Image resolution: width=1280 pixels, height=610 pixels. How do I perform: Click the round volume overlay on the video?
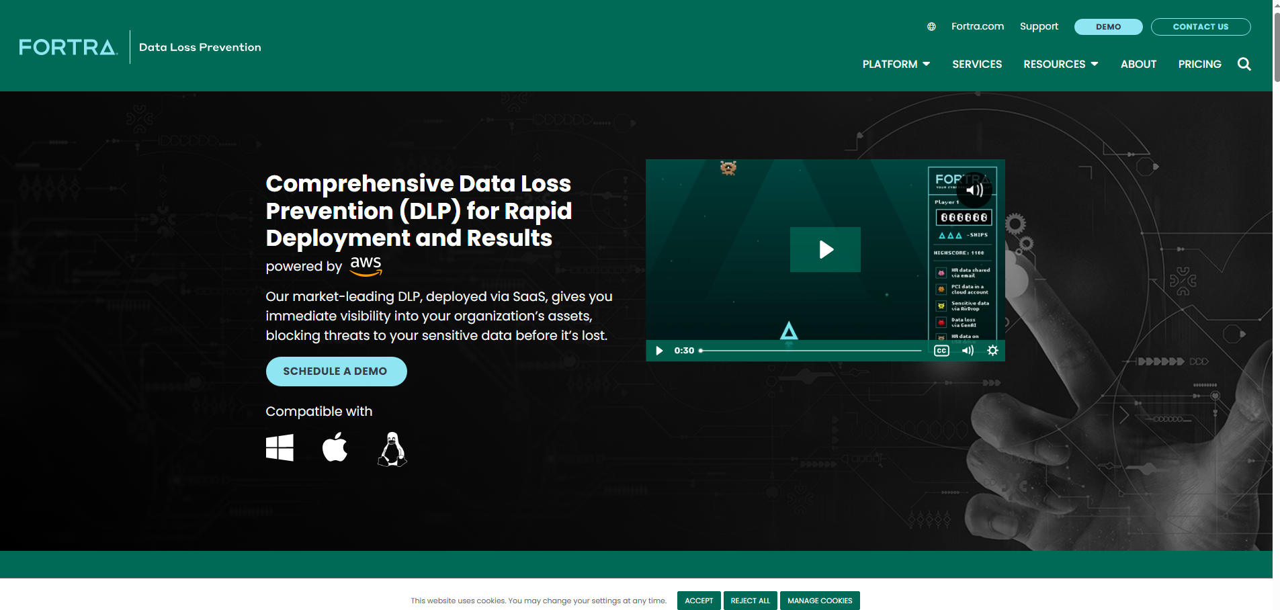[x=974, y=190]
